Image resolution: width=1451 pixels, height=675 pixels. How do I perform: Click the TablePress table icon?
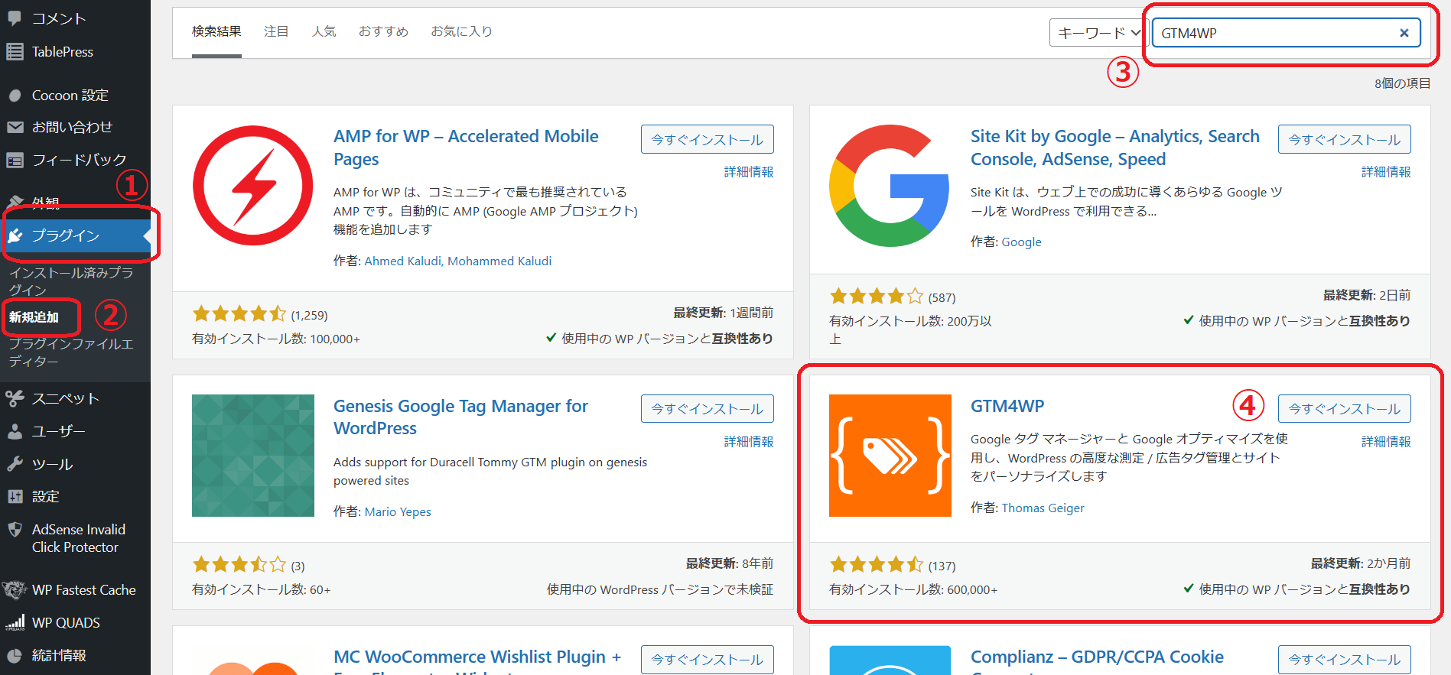tap(15, 51)
